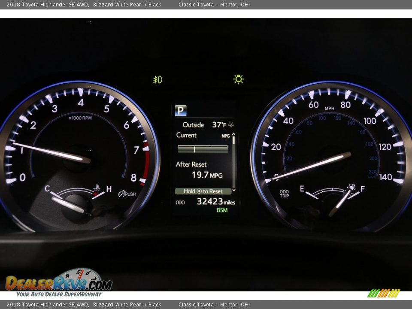The width and height of the screenshot is (412, 309).
Task: Click the top caption "Blizzard White Pearl / Black"
Action: click(127, 4)
